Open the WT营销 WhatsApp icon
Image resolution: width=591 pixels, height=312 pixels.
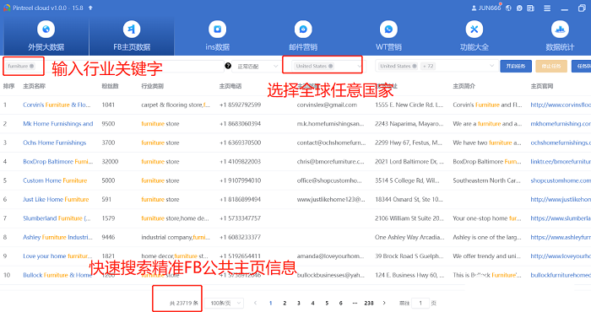(388, 30)
